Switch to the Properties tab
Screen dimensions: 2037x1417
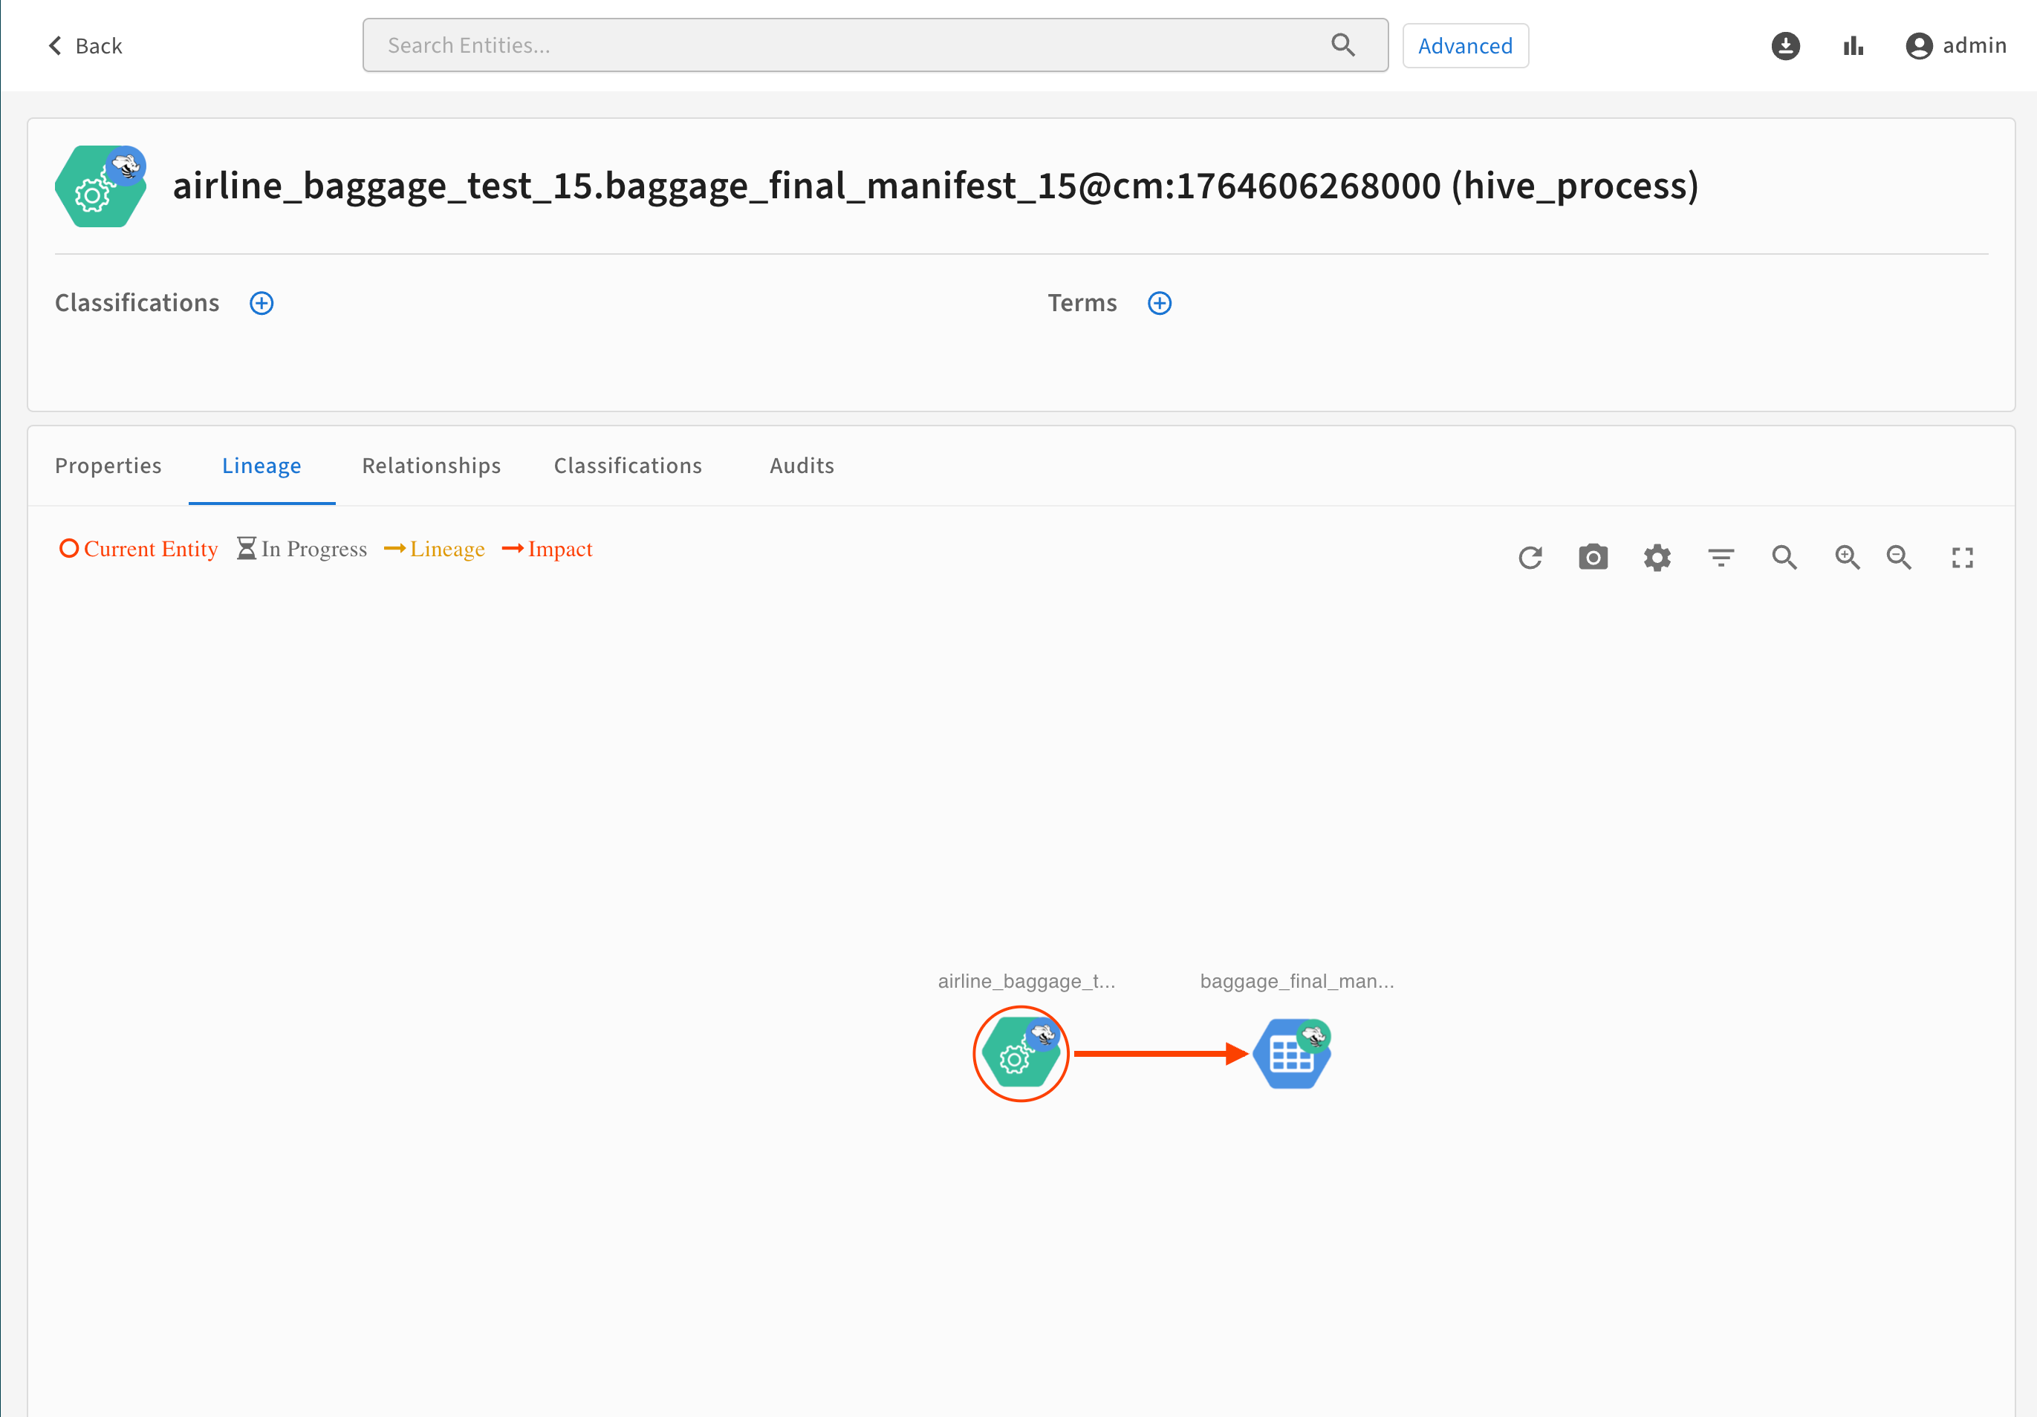coord(108,466)
